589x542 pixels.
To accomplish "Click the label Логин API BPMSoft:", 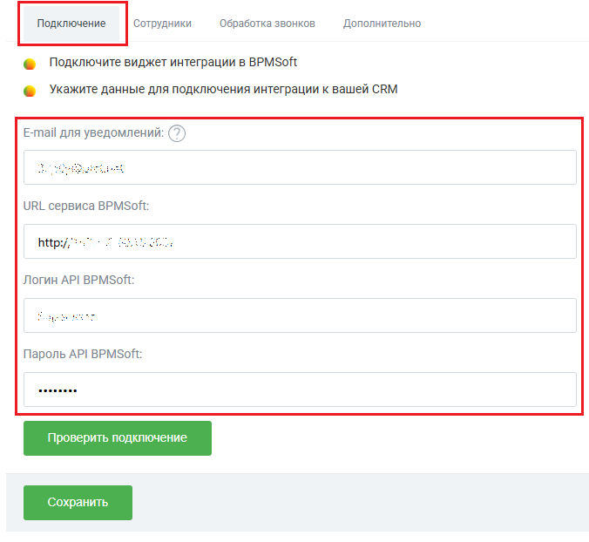I will 79,280.
